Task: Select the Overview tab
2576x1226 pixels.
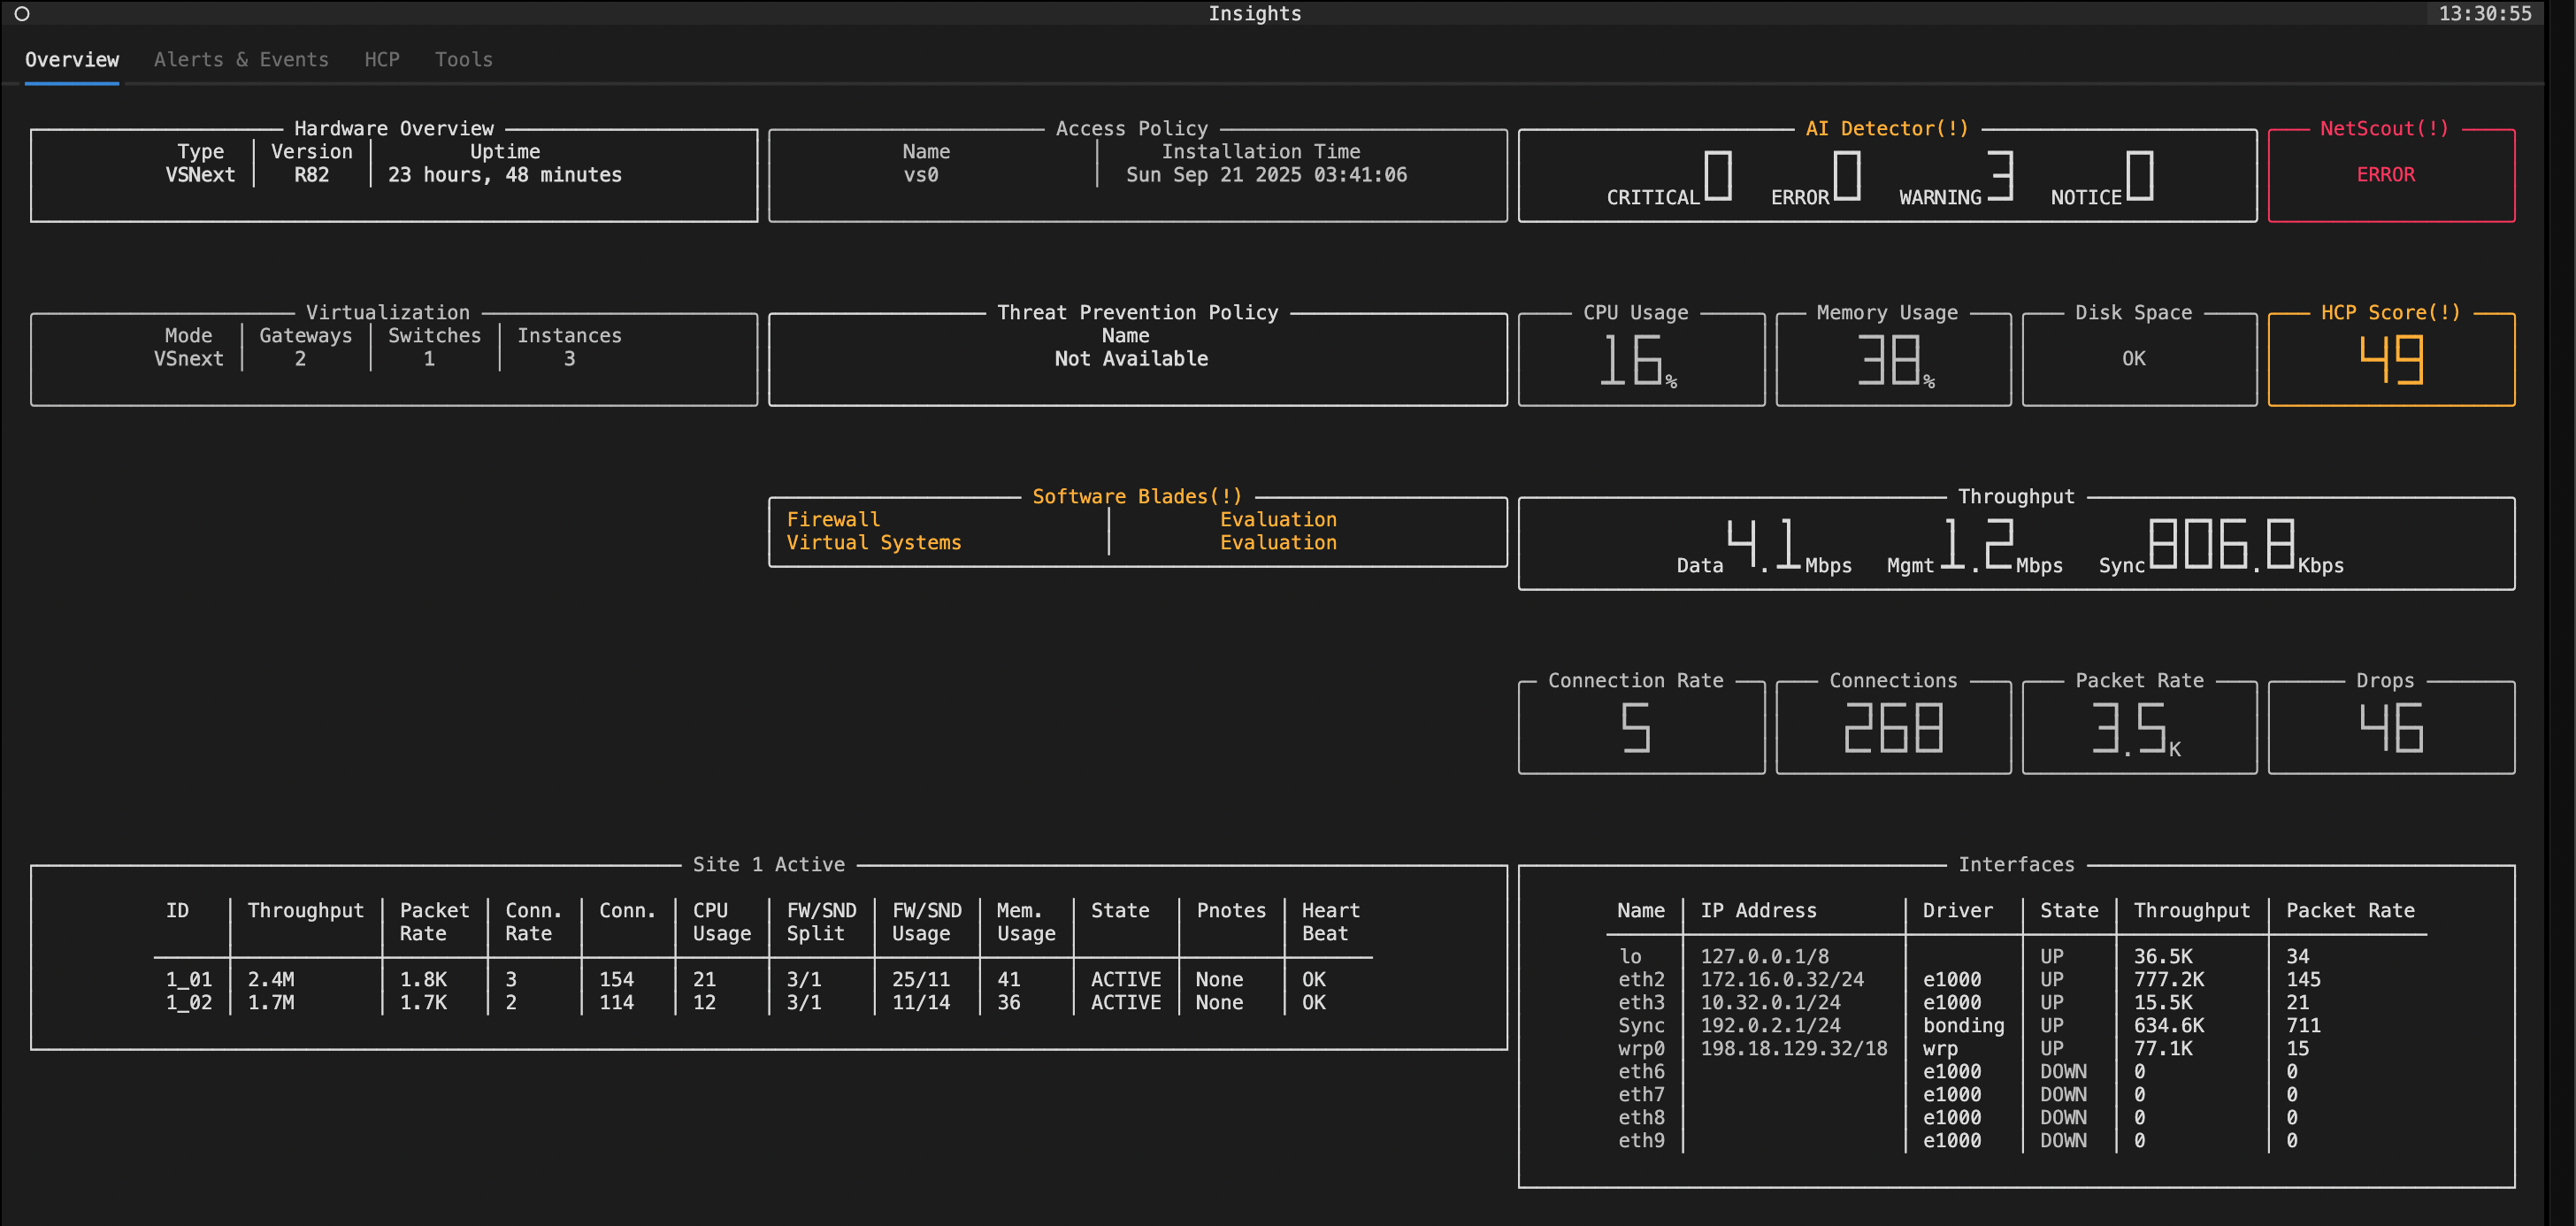Action: (72, 60)
